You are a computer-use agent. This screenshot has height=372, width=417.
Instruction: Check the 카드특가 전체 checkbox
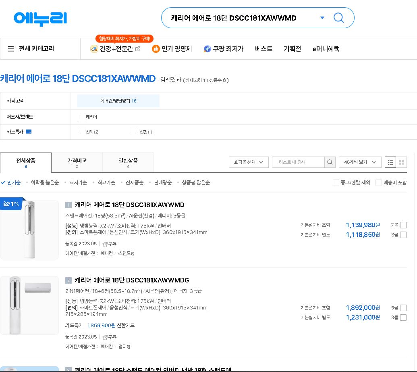tap(81, 132)
